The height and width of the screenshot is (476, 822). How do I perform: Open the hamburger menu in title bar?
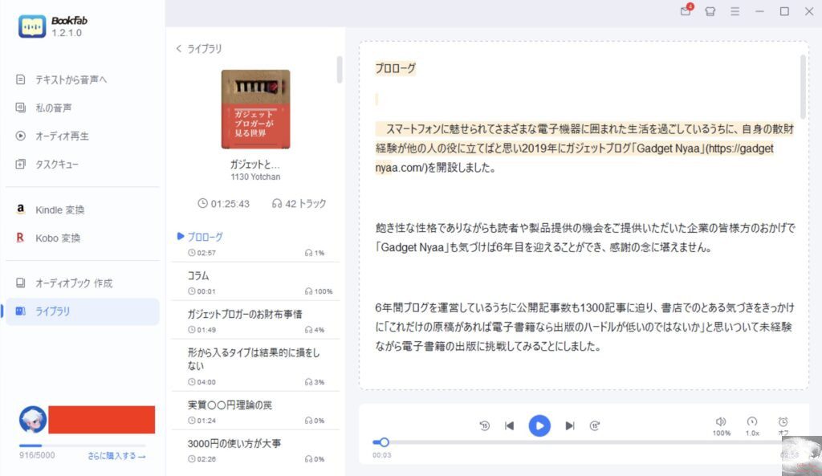pos(735,11)
